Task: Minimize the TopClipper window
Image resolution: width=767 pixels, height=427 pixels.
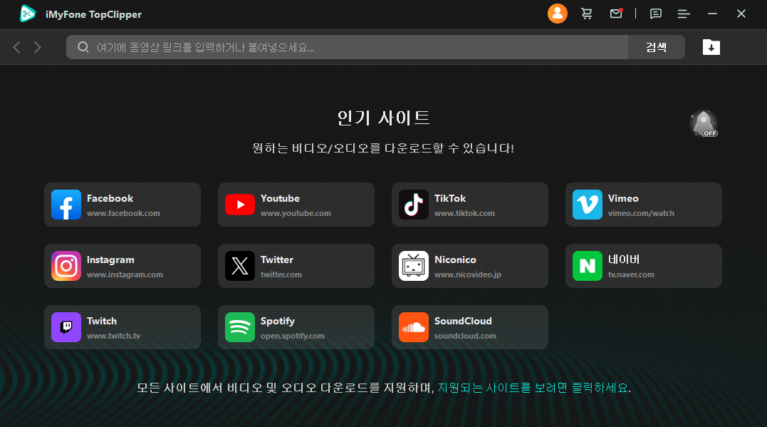Action: click(x=712, y=14)
